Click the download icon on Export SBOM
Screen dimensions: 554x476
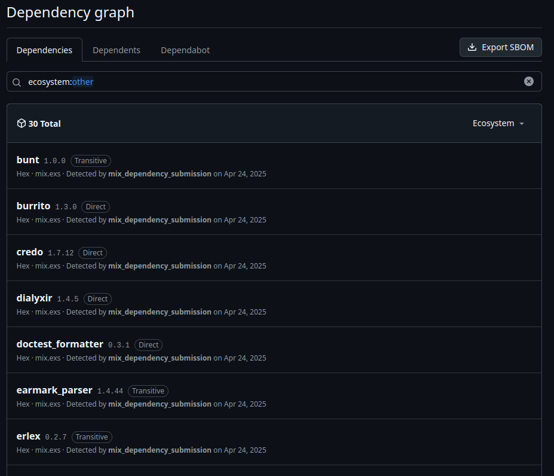point(472,47)
